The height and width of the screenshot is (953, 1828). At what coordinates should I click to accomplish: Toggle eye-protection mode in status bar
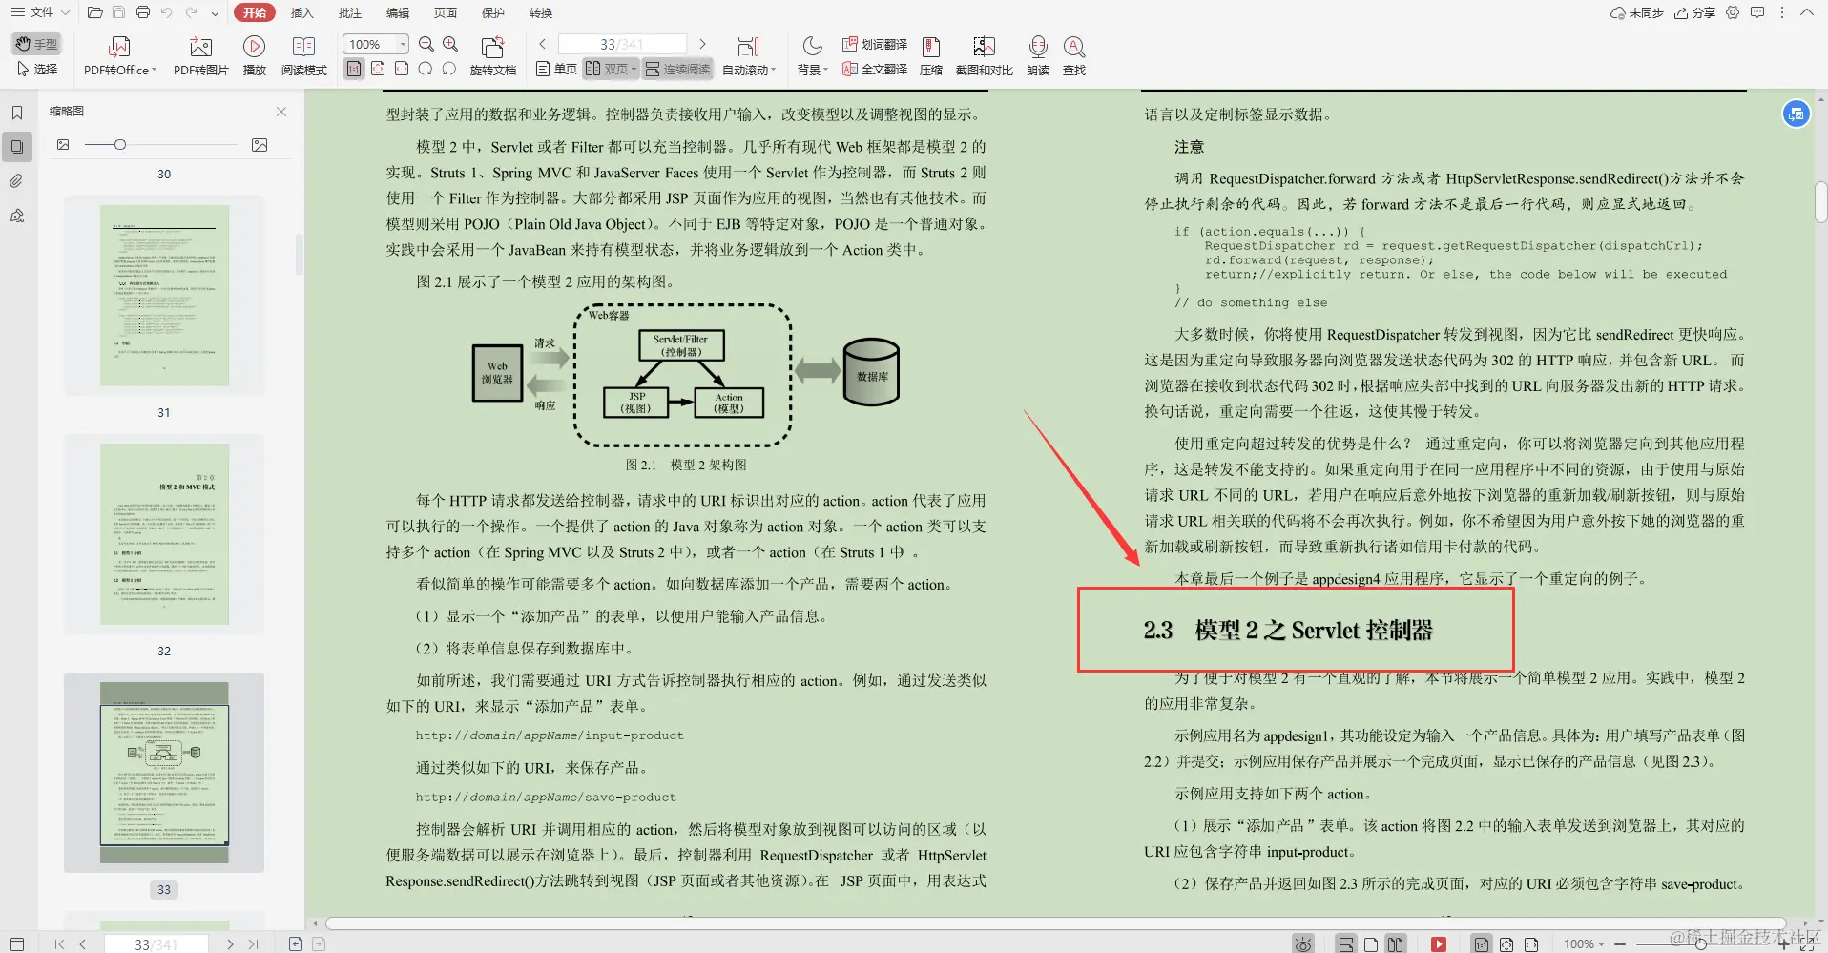pos(1301,943)
